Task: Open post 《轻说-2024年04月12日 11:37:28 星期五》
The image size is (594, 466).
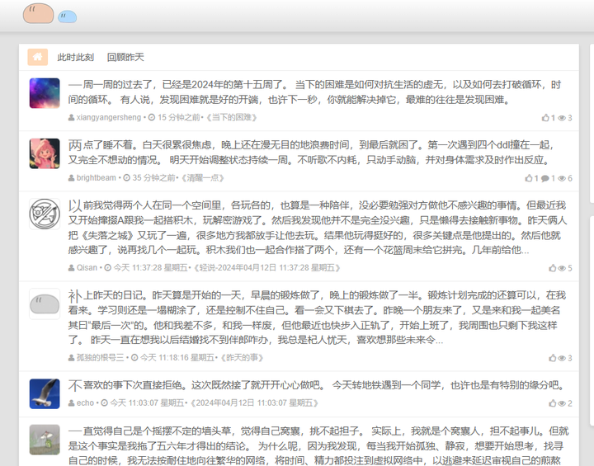Action: point(267,268)
